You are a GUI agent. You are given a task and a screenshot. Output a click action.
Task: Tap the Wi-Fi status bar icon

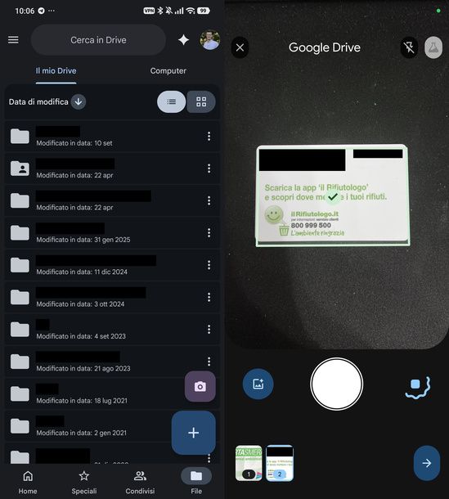[191, 11]
